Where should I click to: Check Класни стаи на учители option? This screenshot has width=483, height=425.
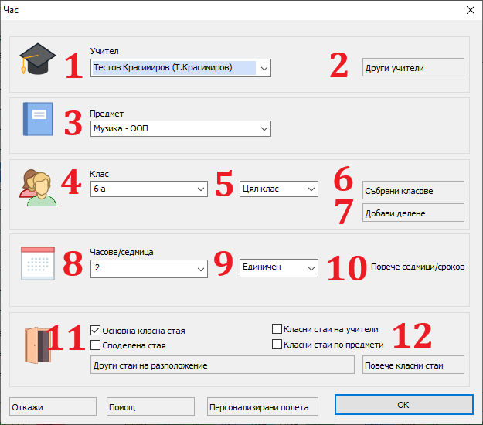277,328
